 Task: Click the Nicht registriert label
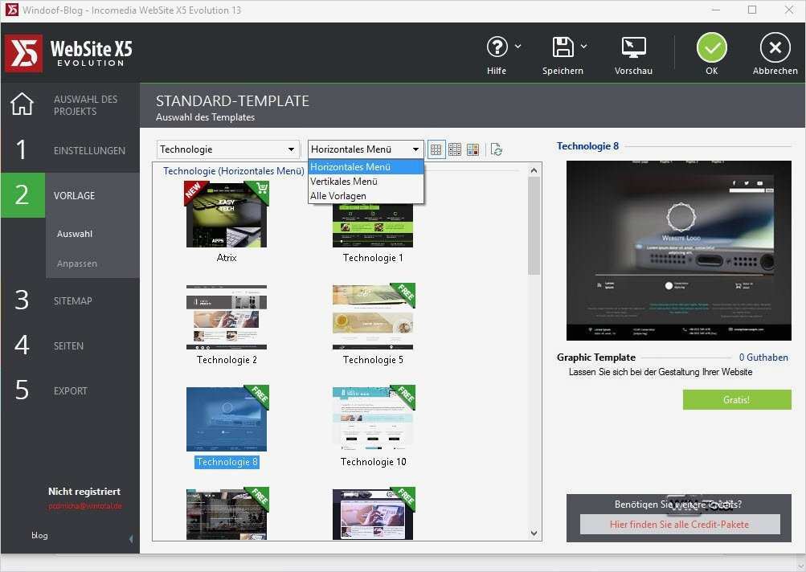click(84, 492)
